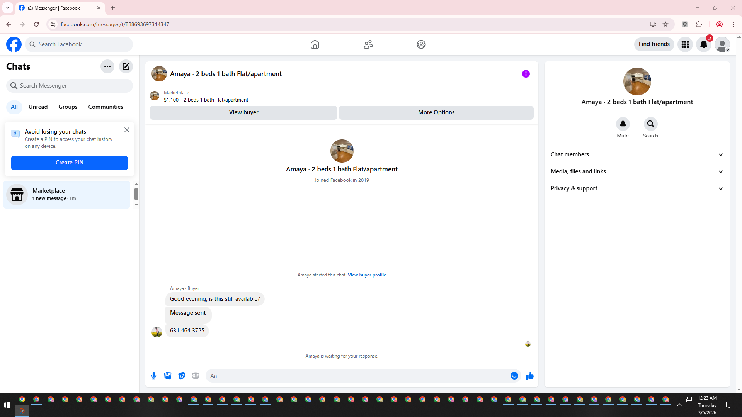Open the Facebook logo home link
Screen dimensions: 742x417
14,44
